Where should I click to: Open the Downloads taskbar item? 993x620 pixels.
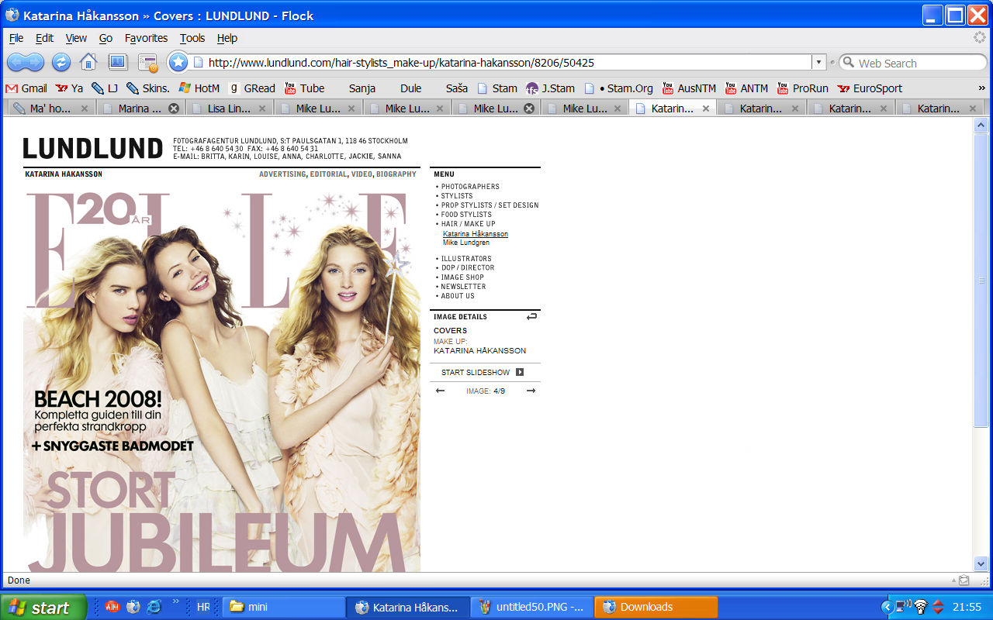click(x=656, y=607)
